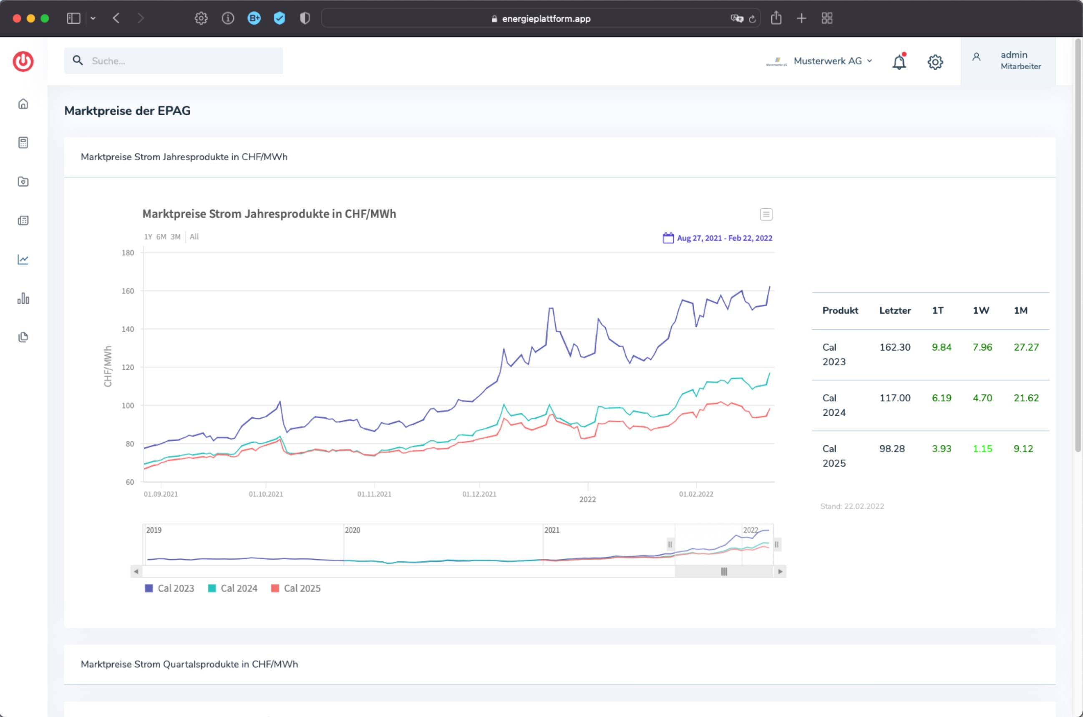Open the admin Mitarbeiter user profile
The height and width of the screenshot is (717, 1083).
point(1008,61)
